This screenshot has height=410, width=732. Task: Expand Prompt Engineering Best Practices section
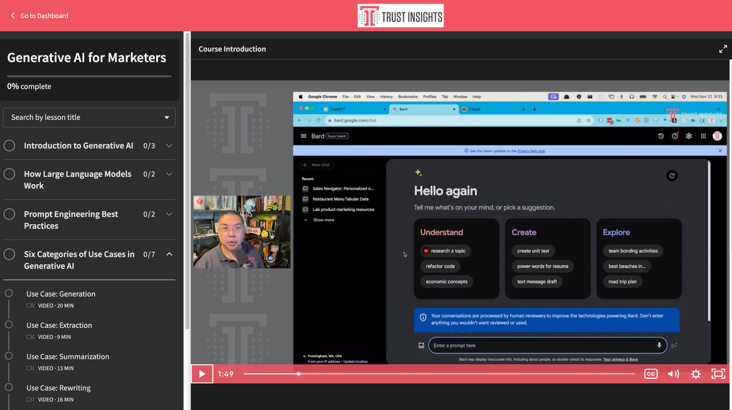pyautogui.click(x=169, y=214)
